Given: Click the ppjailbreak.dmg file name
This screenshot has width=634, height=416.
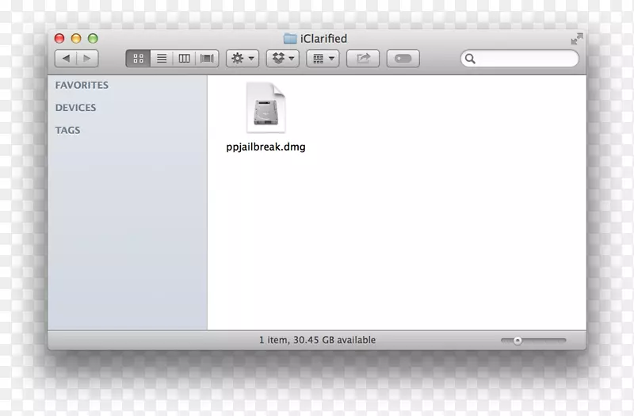Looking at the screenshot, I should [265, 147].
